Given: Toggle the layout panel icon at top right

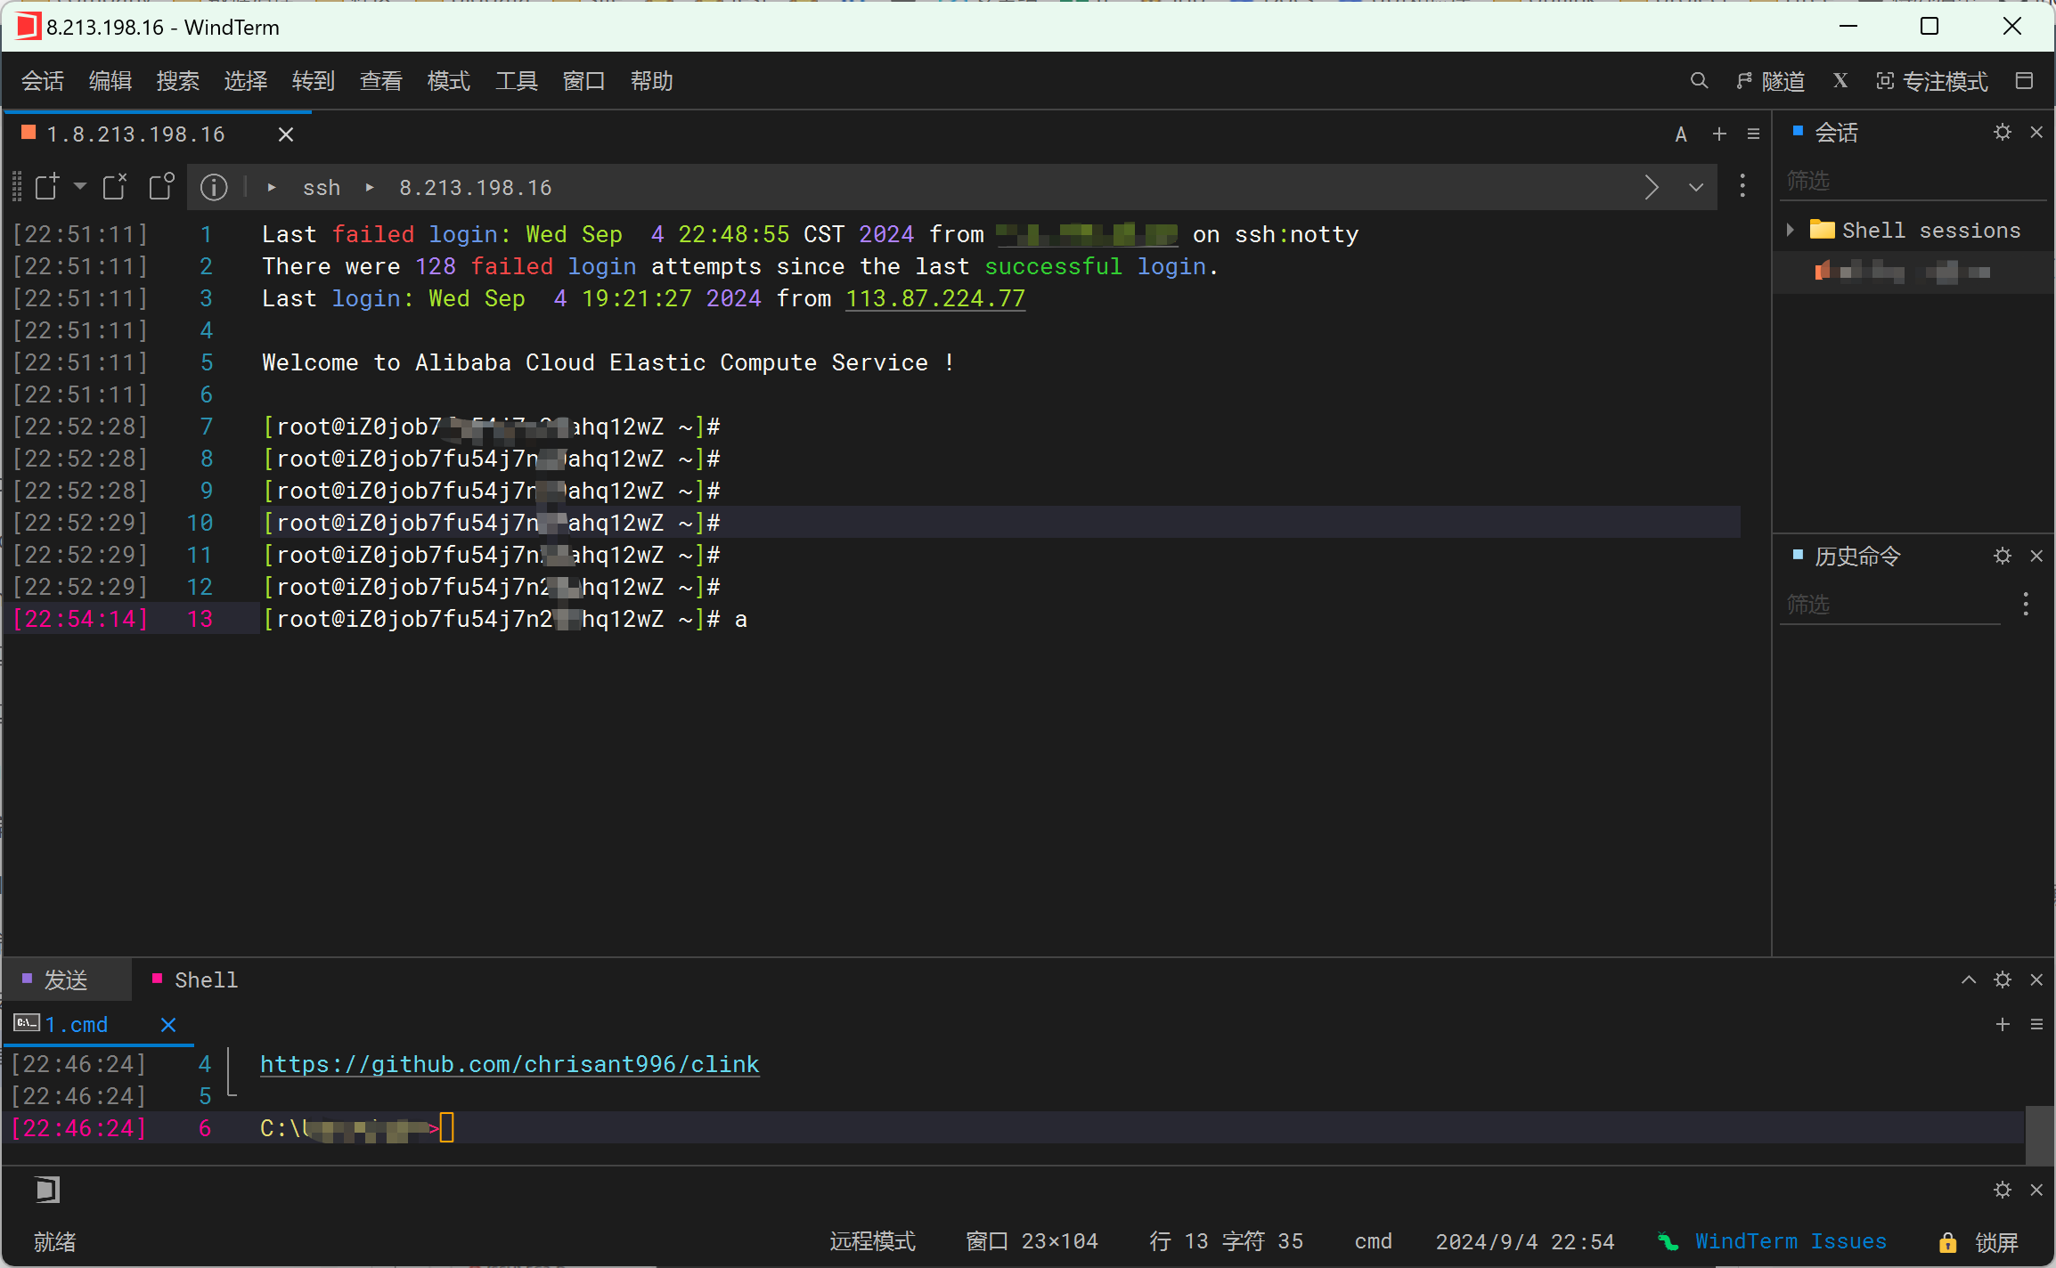Looking at the screenshot, I should (x=2024, y=81).
